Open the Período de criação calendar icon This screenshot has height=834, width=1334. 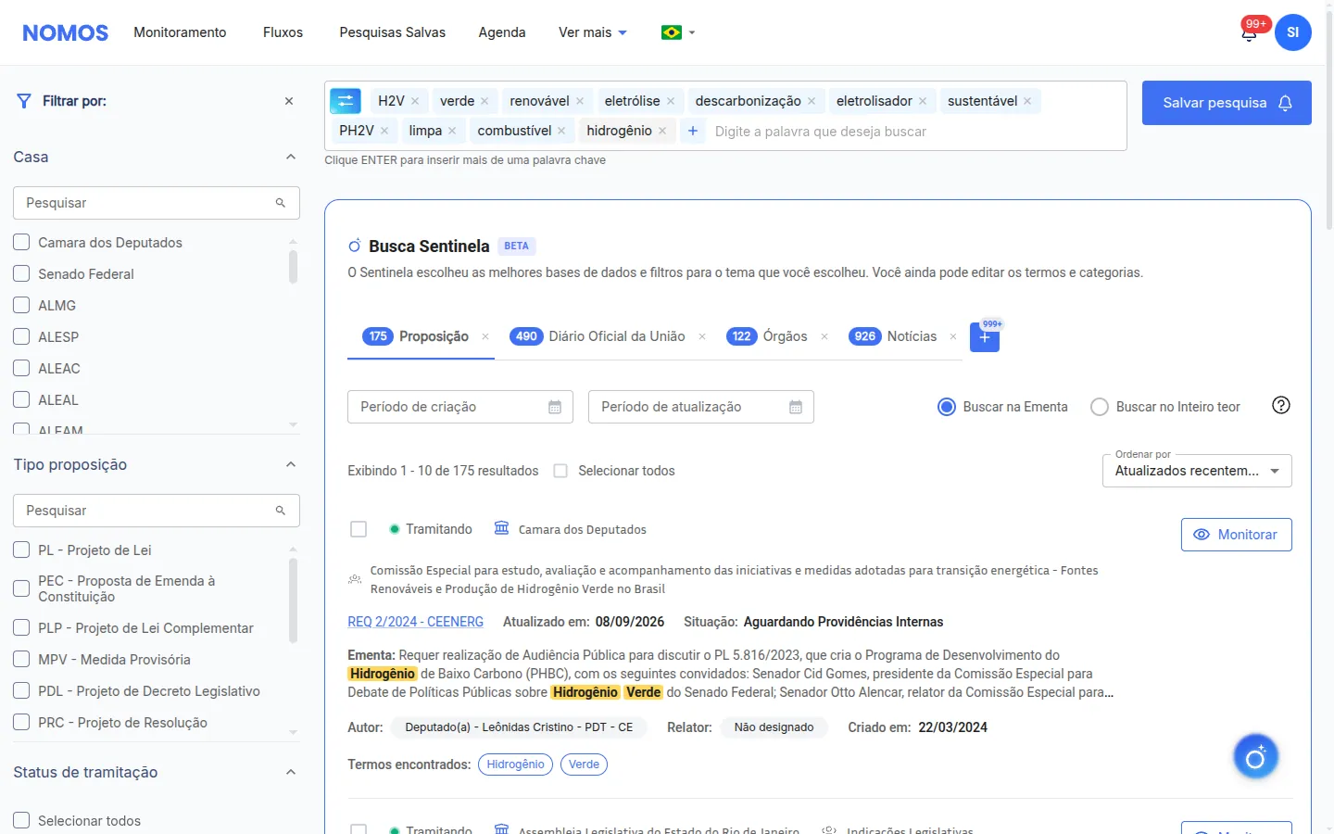click(555, 407)
